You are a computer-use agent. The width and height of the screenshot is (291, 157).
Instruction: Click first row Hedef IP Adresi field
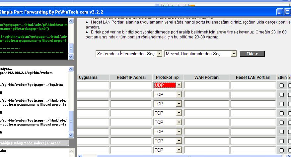tap(131, 85)
